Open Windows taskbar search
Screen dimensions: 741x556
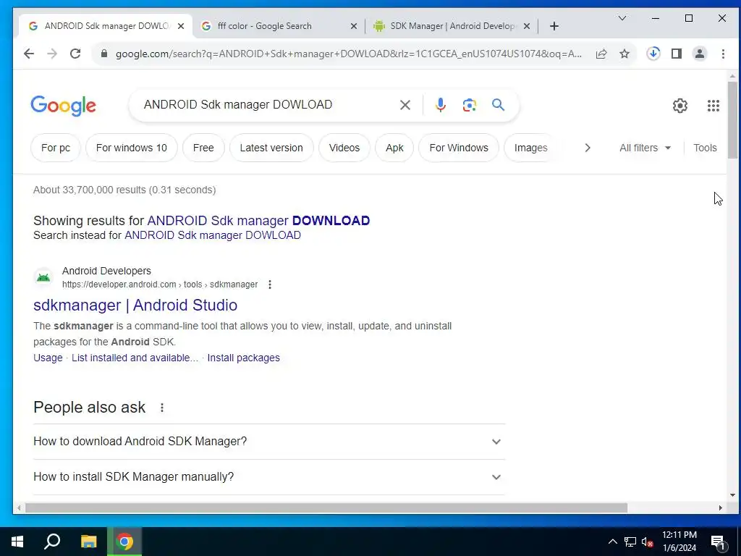(x=52, y=542)
